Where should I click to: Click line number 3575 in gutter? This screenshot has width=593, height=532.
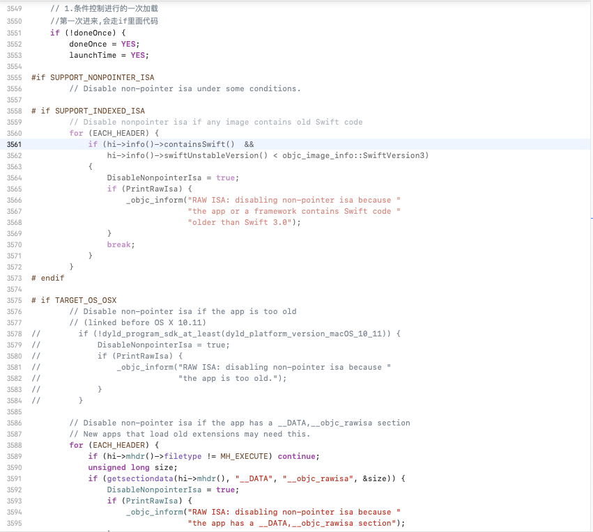(14, 300)
